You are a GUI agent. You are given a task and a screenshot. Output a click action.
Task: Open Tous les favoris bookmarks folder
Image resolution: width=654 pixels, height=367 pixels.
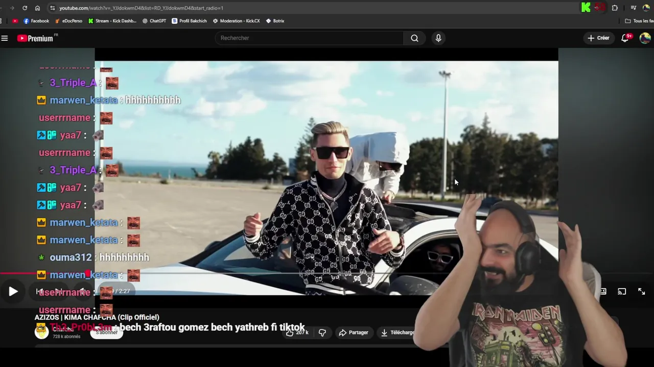640,21
